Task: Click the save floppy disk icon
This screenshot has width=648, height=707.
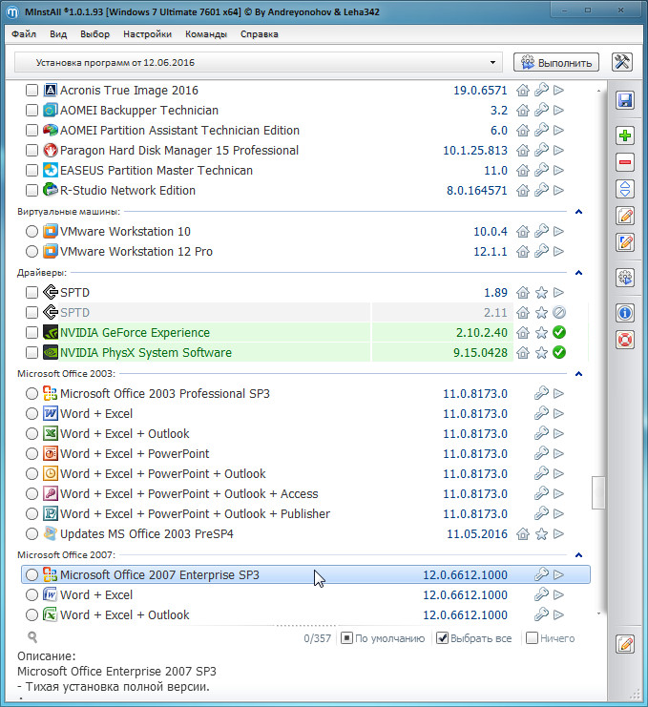Action: tap(625, 100)
